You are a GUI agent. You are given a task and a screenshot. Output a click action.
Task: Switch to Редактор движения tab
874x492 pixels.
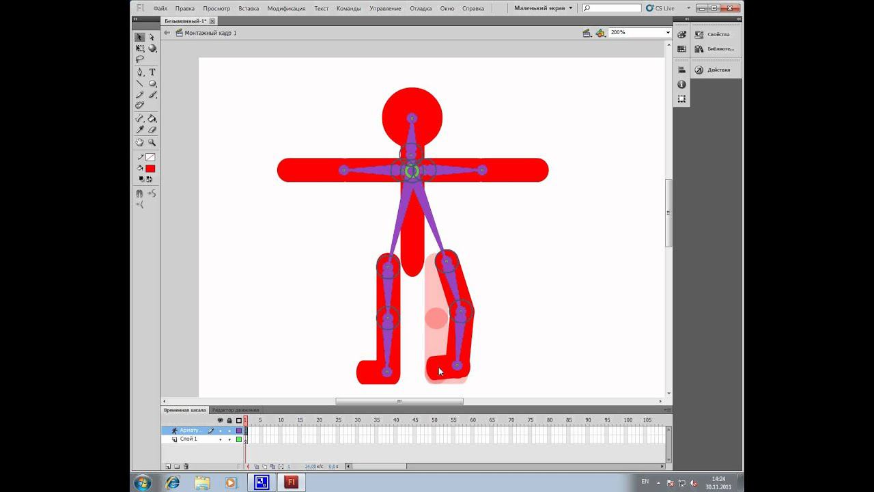coord(236,410)
